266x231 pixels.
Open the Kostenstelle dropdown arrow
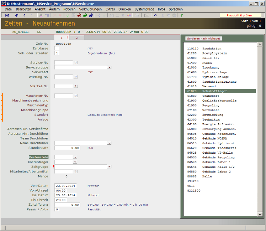click(75, 157)
